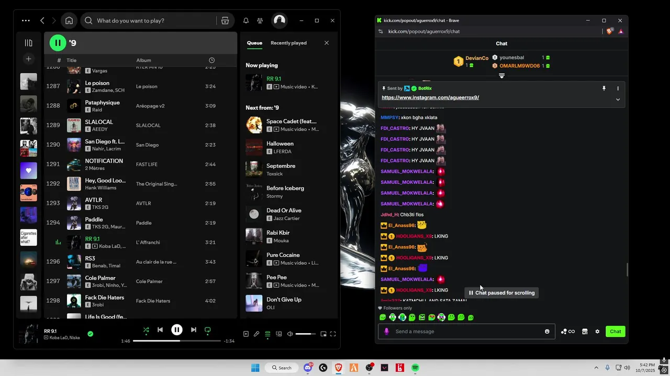Sort the track list by Album column
Image resolution: width=670 pixels, height=376 pixels.
pos(143,60)
